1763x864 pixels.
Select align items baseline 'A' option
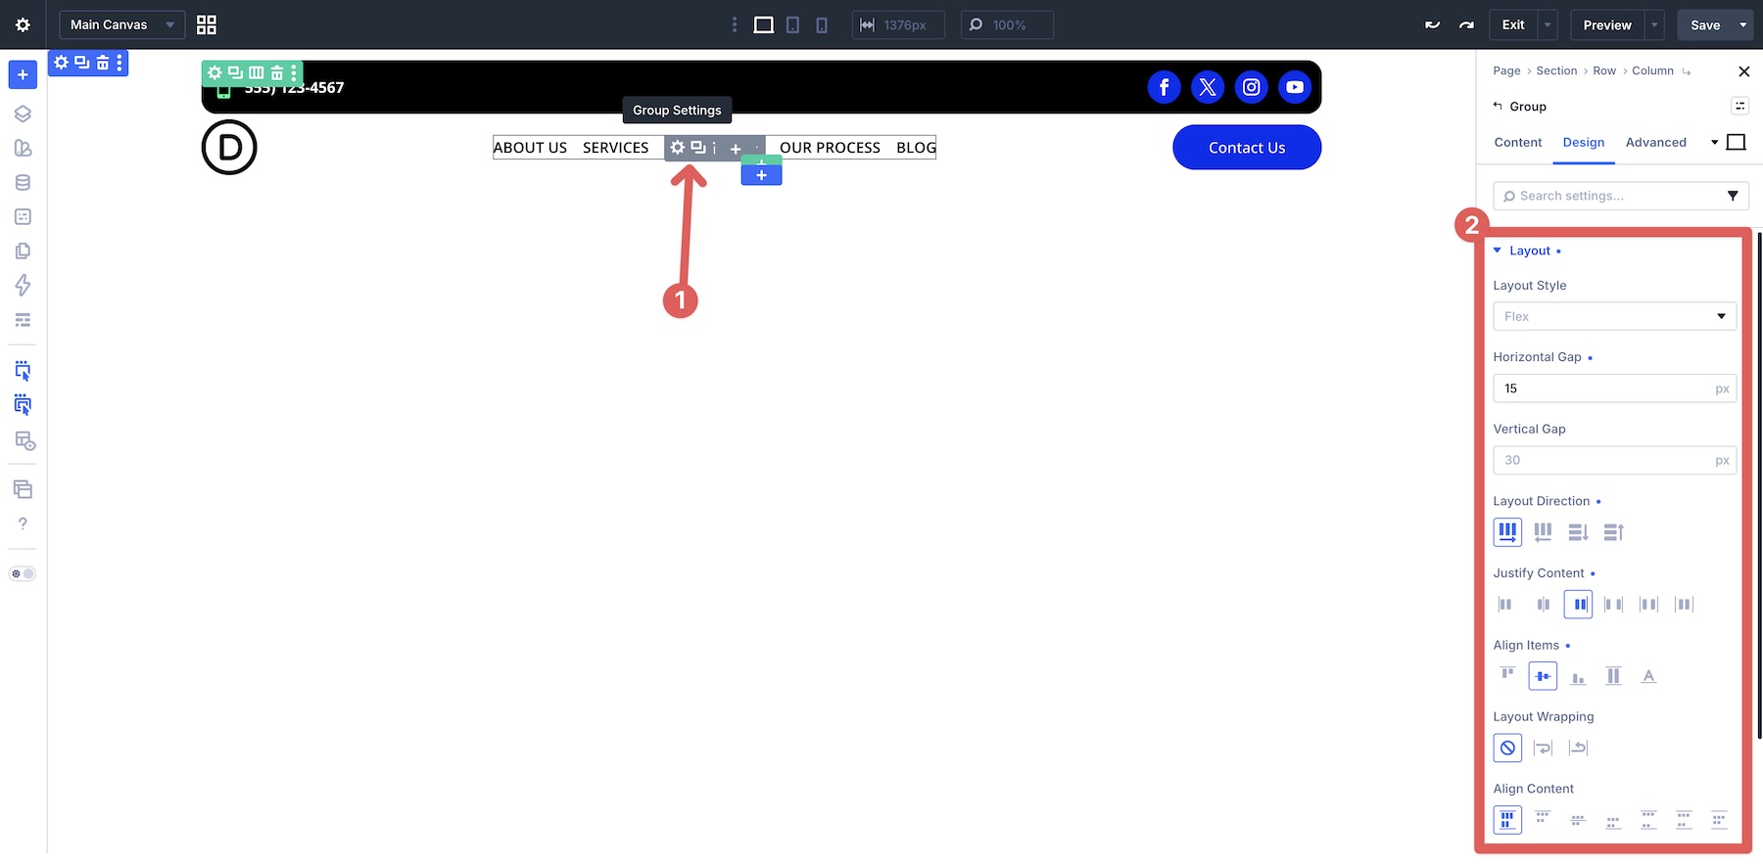(x=1648, y=676)
